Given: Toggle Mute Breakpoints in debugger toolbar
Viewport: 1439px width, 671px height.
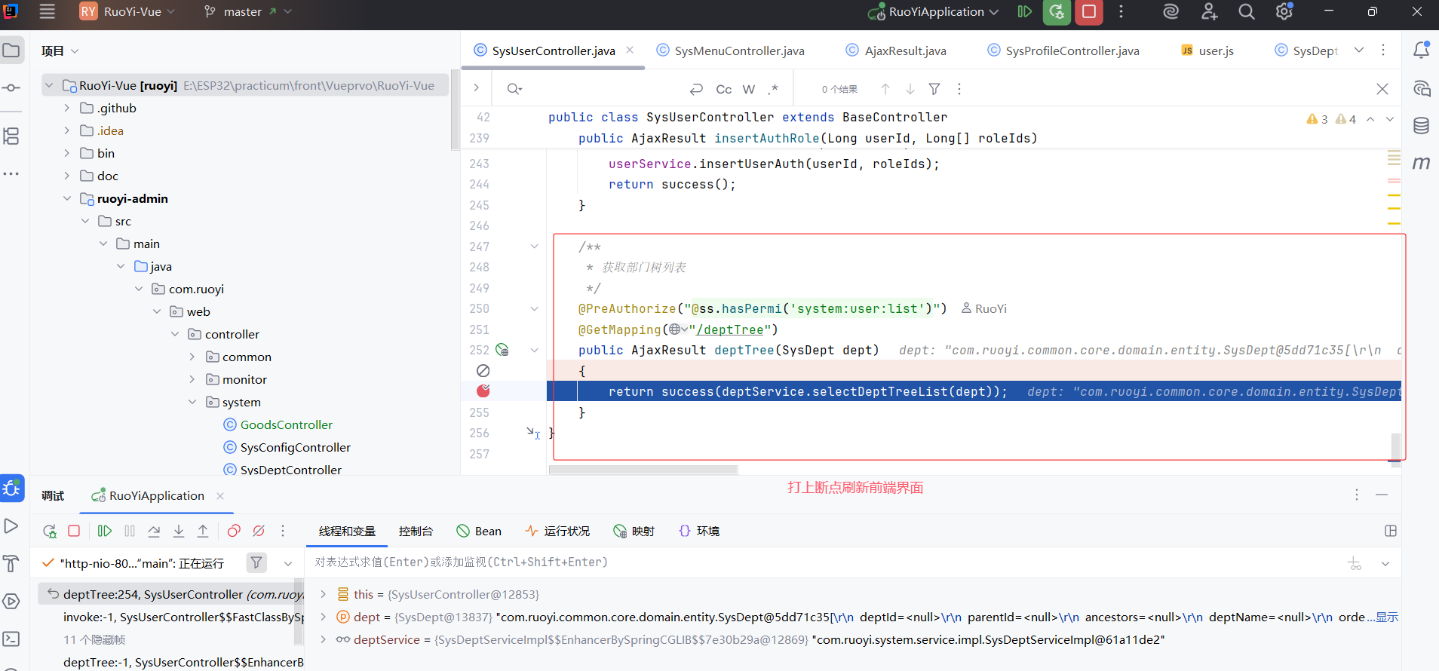Looking at the screenshot, I should pos(259,531).
